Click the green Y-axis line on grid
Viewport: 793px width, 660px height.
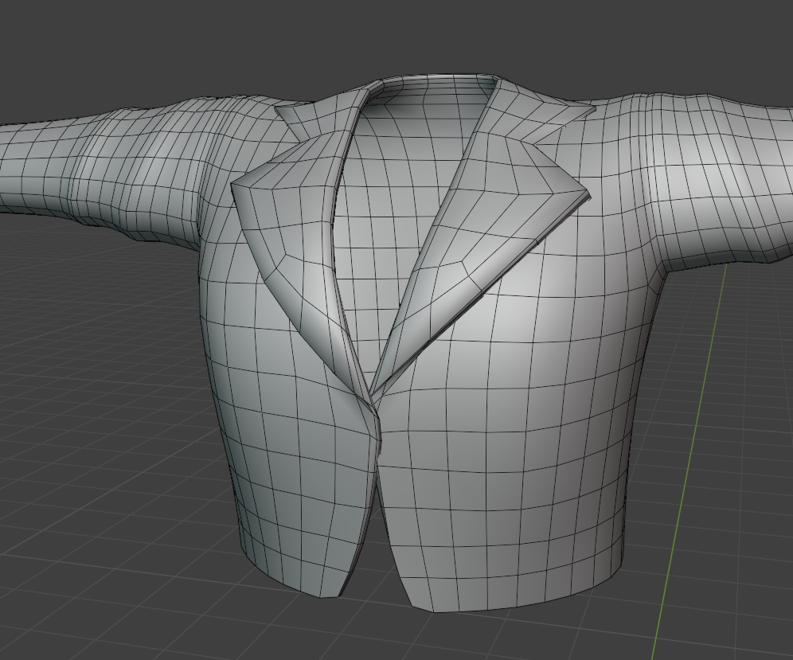click(691, 462)
